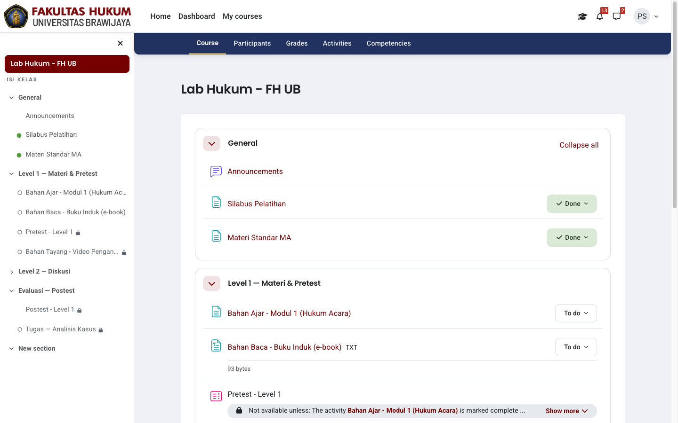Open the notifications bell icon
Viewport: 678px width, 423px height.
599,16
